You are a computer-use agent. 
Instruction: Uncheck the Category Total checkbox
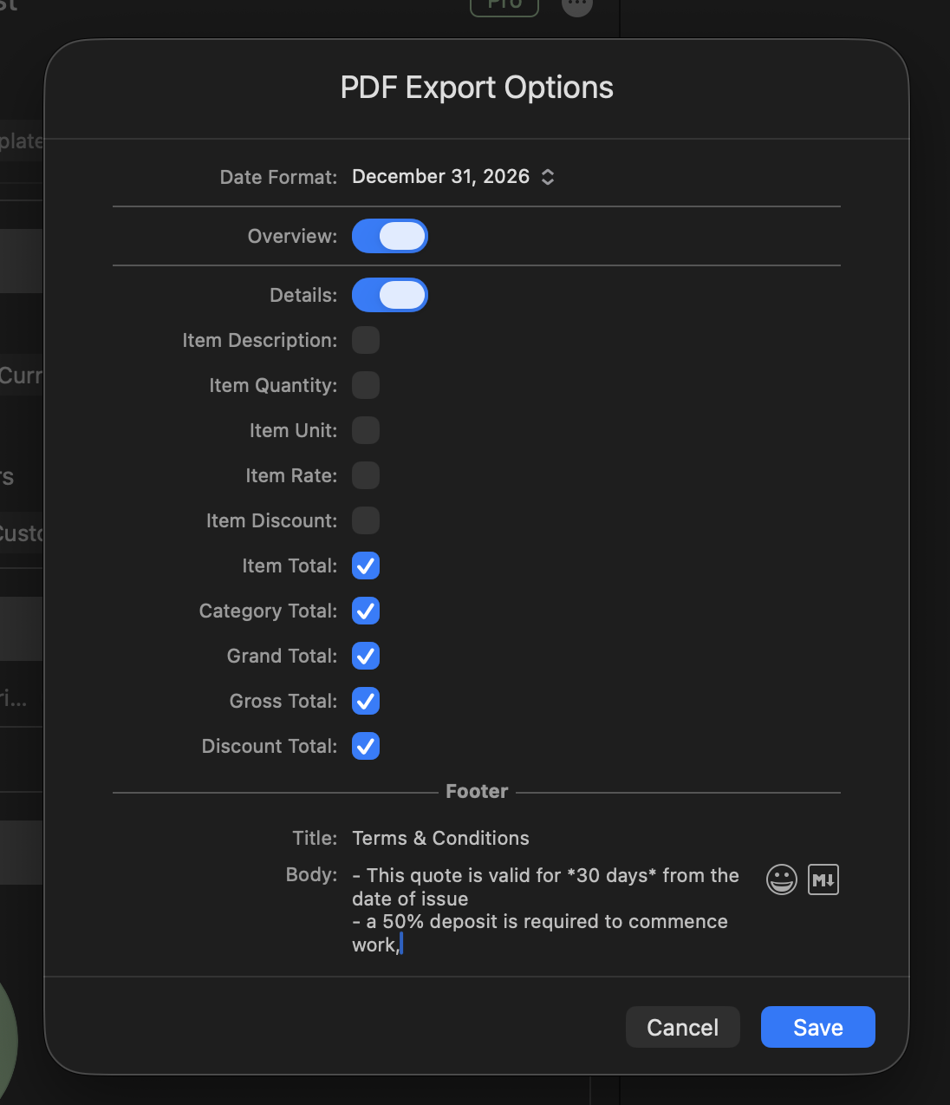click(366, 611)
